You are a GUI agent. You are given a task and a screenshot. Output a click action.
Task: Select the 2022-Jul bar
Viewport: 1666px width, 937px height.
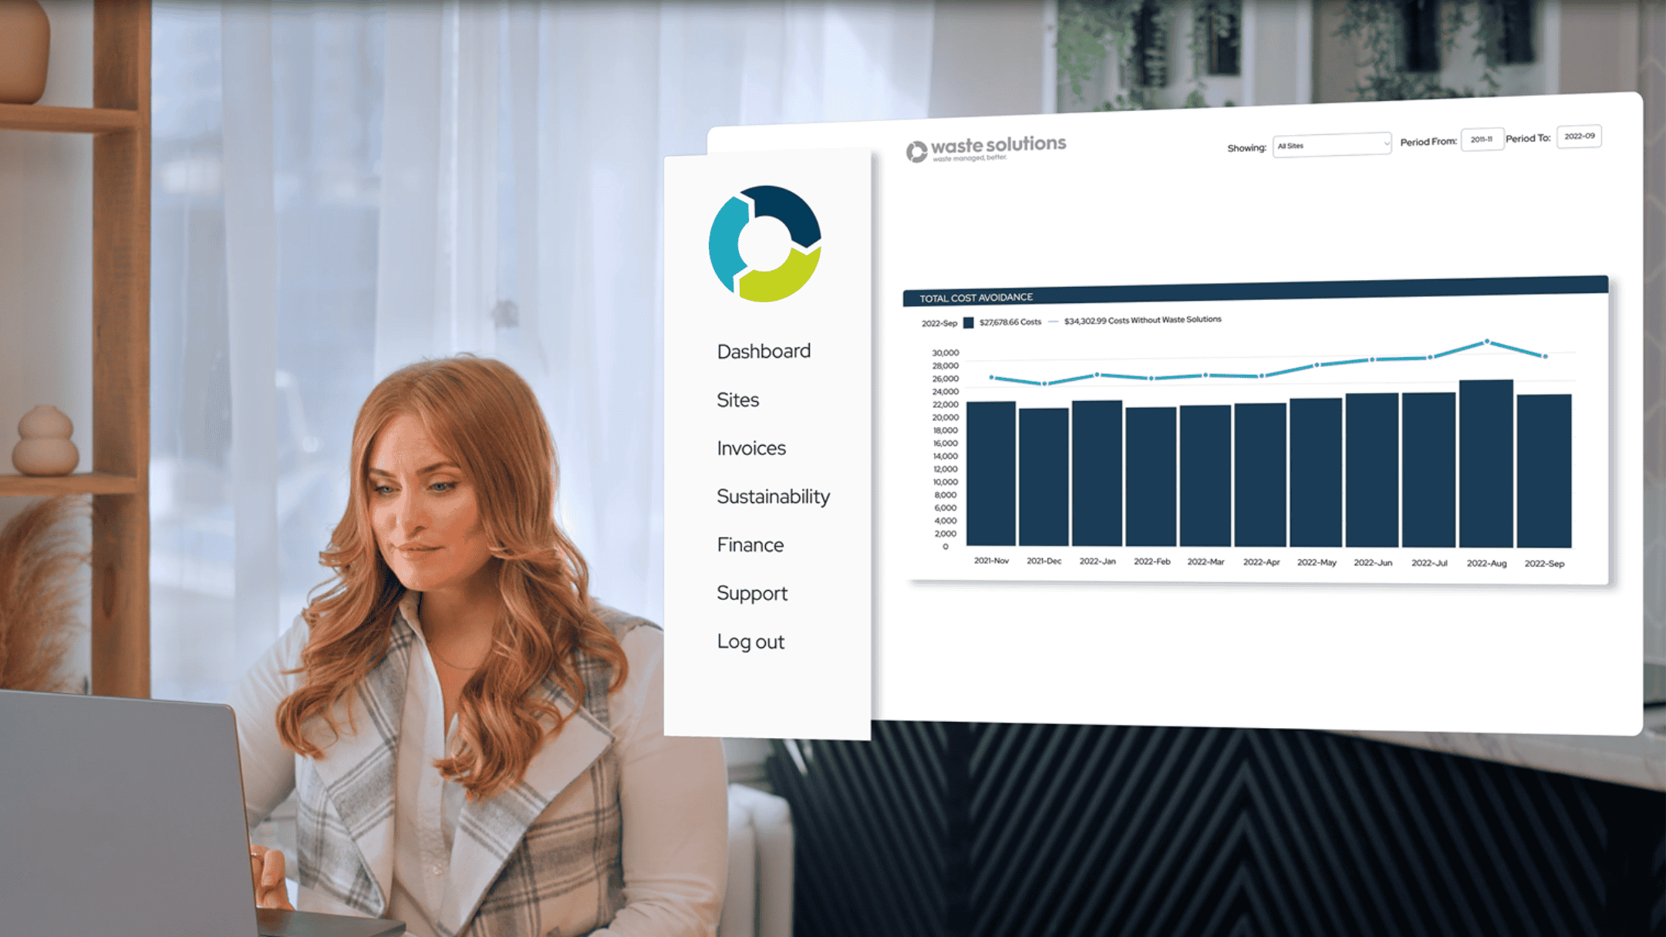coord(1428,470)
